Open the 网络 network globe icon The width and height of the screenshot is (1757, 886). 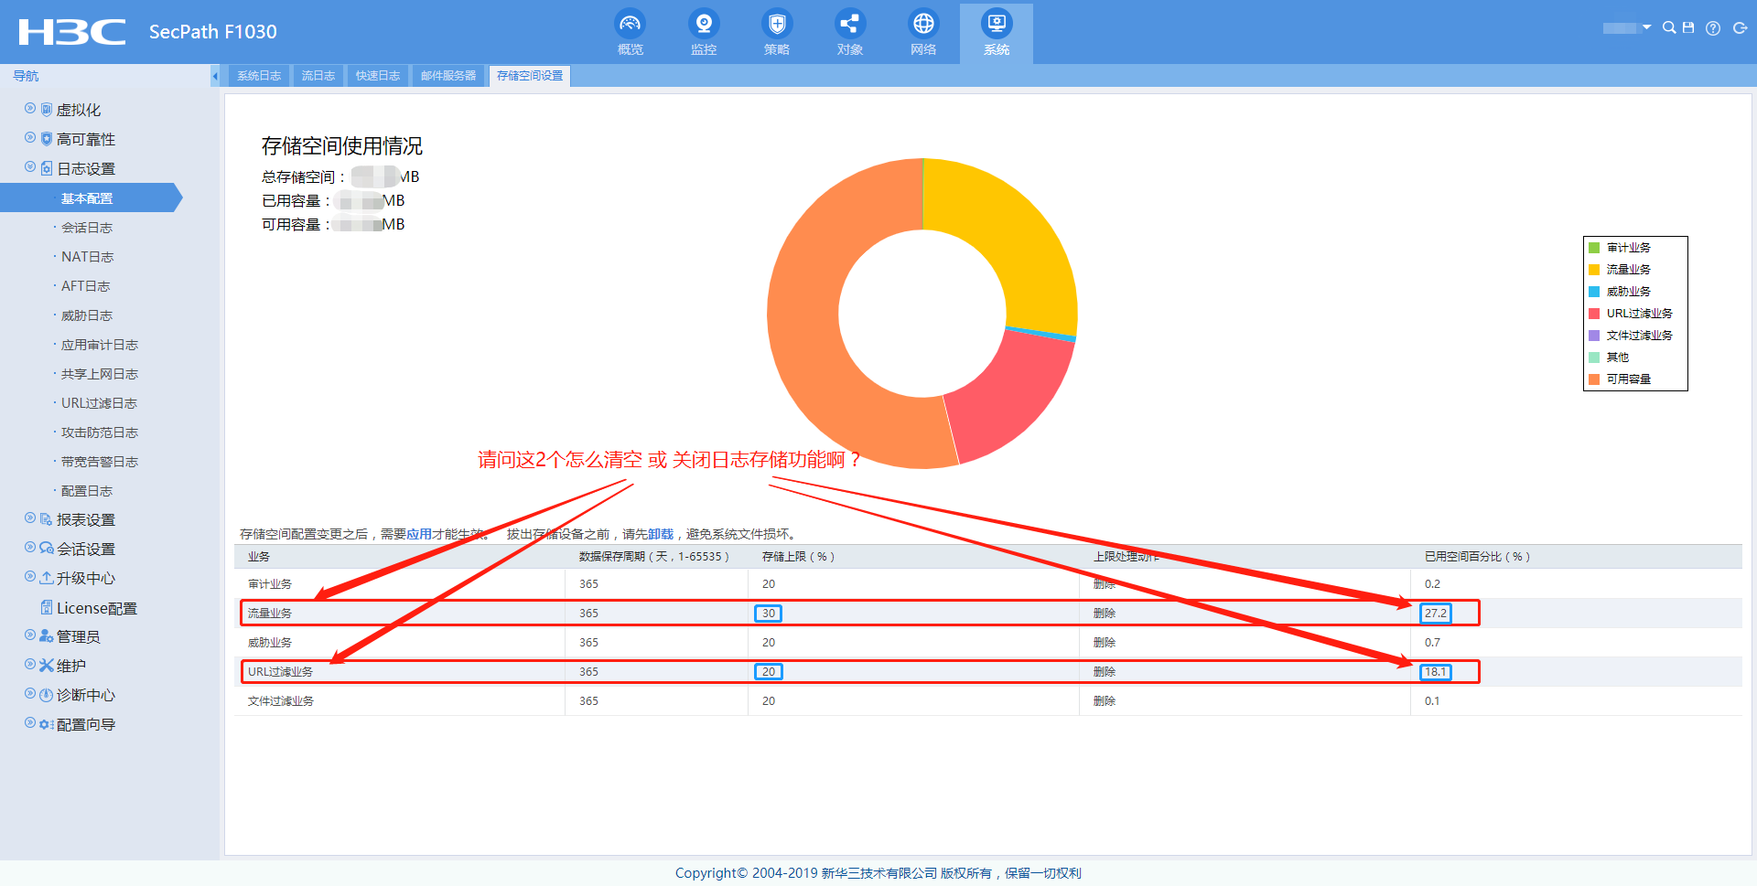point(923,24)
